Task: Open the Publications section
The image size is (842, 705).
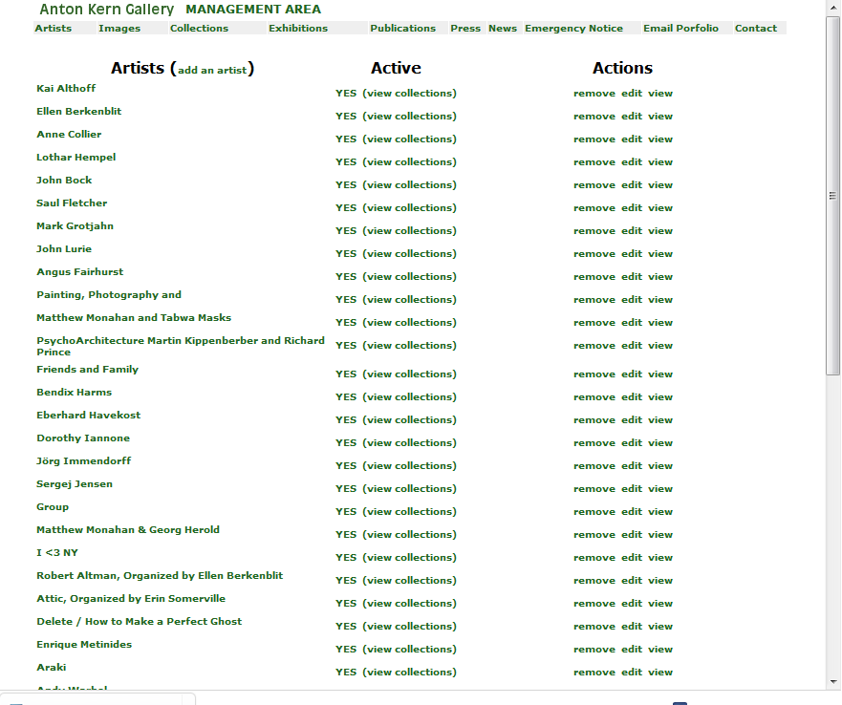Action: click(x=402, y=29)
